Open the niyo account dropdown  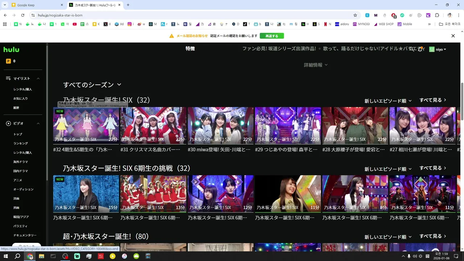point(441,49)
